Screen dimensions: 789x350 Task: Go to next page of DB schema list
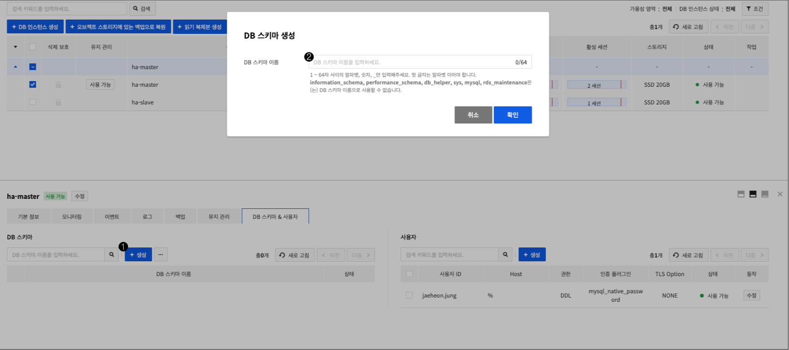[361, 255]
